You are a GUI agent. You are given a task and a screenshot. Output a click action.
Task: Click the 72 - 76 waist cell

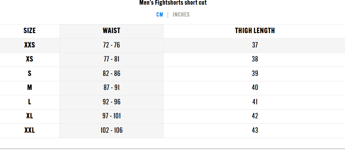pos(111,45)
